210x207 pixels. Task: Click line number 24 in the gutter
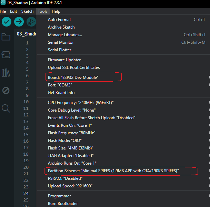[x=26, y=194]
